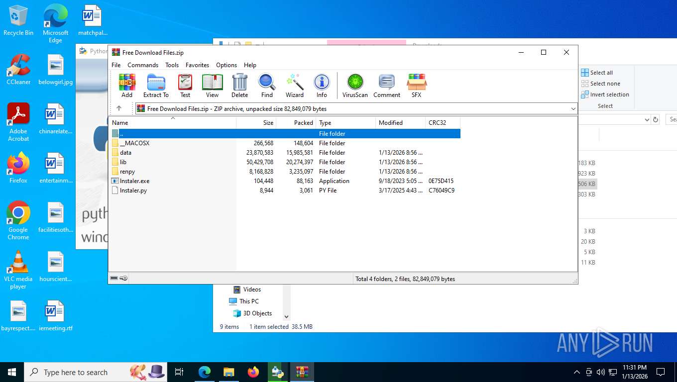
Task: Open VLC media player desktop shortcut
Action: coord(18,270)
